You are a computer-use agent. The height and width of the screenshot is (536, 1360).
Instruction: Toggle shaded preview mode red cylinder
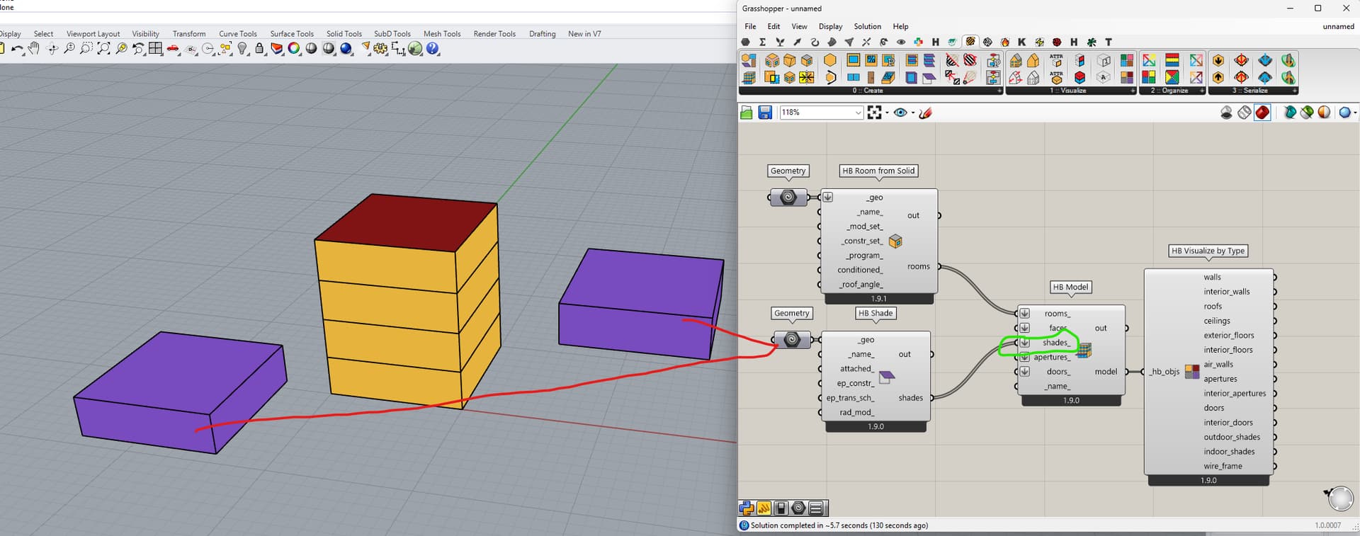(x=1262, y=113)
